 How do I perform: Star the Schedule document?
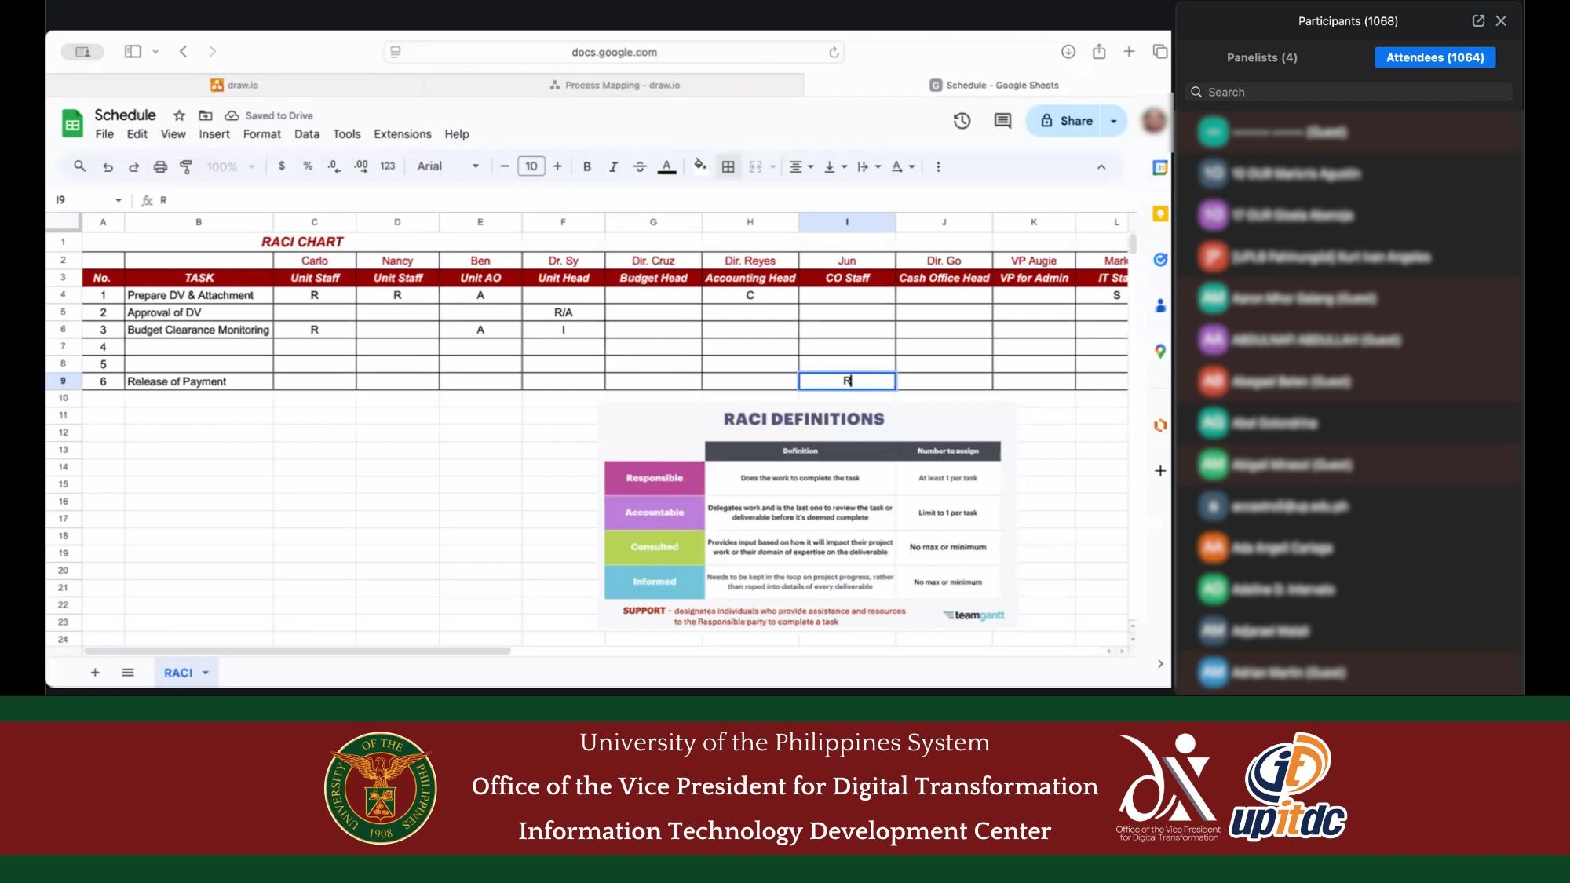179,115
